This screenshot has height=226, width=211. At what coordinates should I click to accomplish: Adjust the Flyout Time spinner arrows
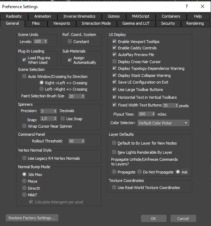[x=154, y=114]
